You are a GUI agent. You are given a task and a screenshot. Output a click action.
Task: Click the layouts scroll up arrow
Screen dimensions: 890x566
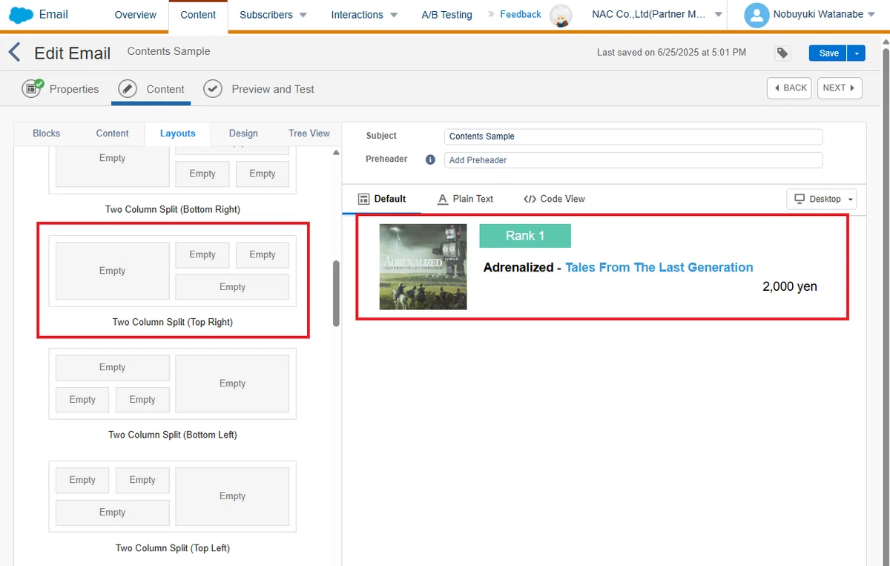(x=336, y=152)
